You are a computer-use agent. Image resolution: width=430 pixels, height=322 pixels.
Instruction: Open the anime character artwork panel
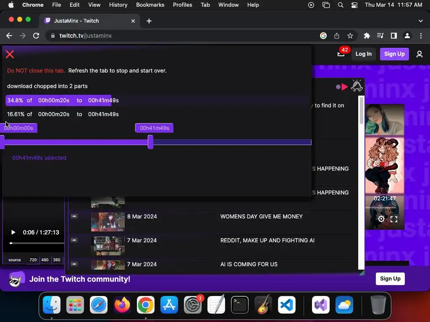[385, 165]
